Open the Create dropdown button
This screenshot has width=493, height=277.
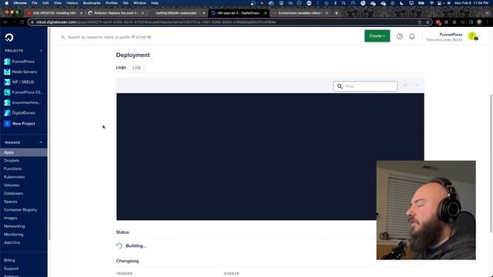(377, 36)
